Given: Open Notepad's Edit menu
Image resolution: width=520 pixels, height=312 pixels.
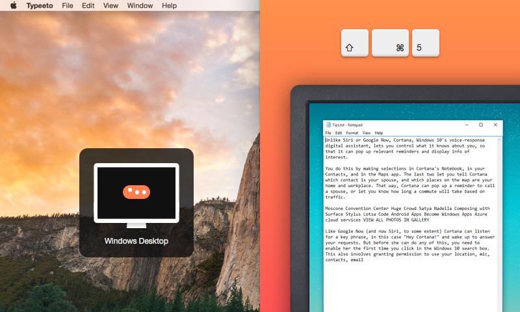Looking at the screenshot, I should point(338,133).
